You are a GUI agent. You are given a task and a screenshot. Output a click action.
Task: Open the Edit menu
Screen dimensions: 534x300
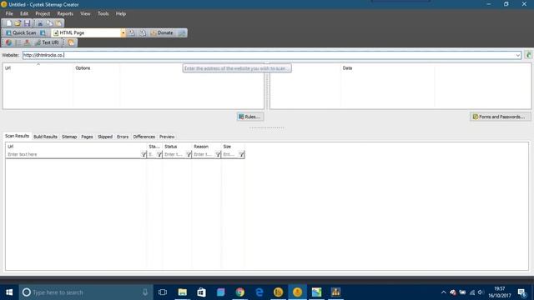click(x=24, y=13)
